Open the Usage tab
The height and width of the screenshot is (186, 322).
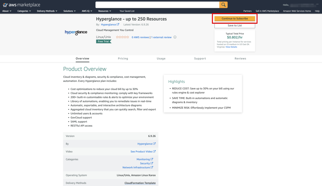coord(161,58)
